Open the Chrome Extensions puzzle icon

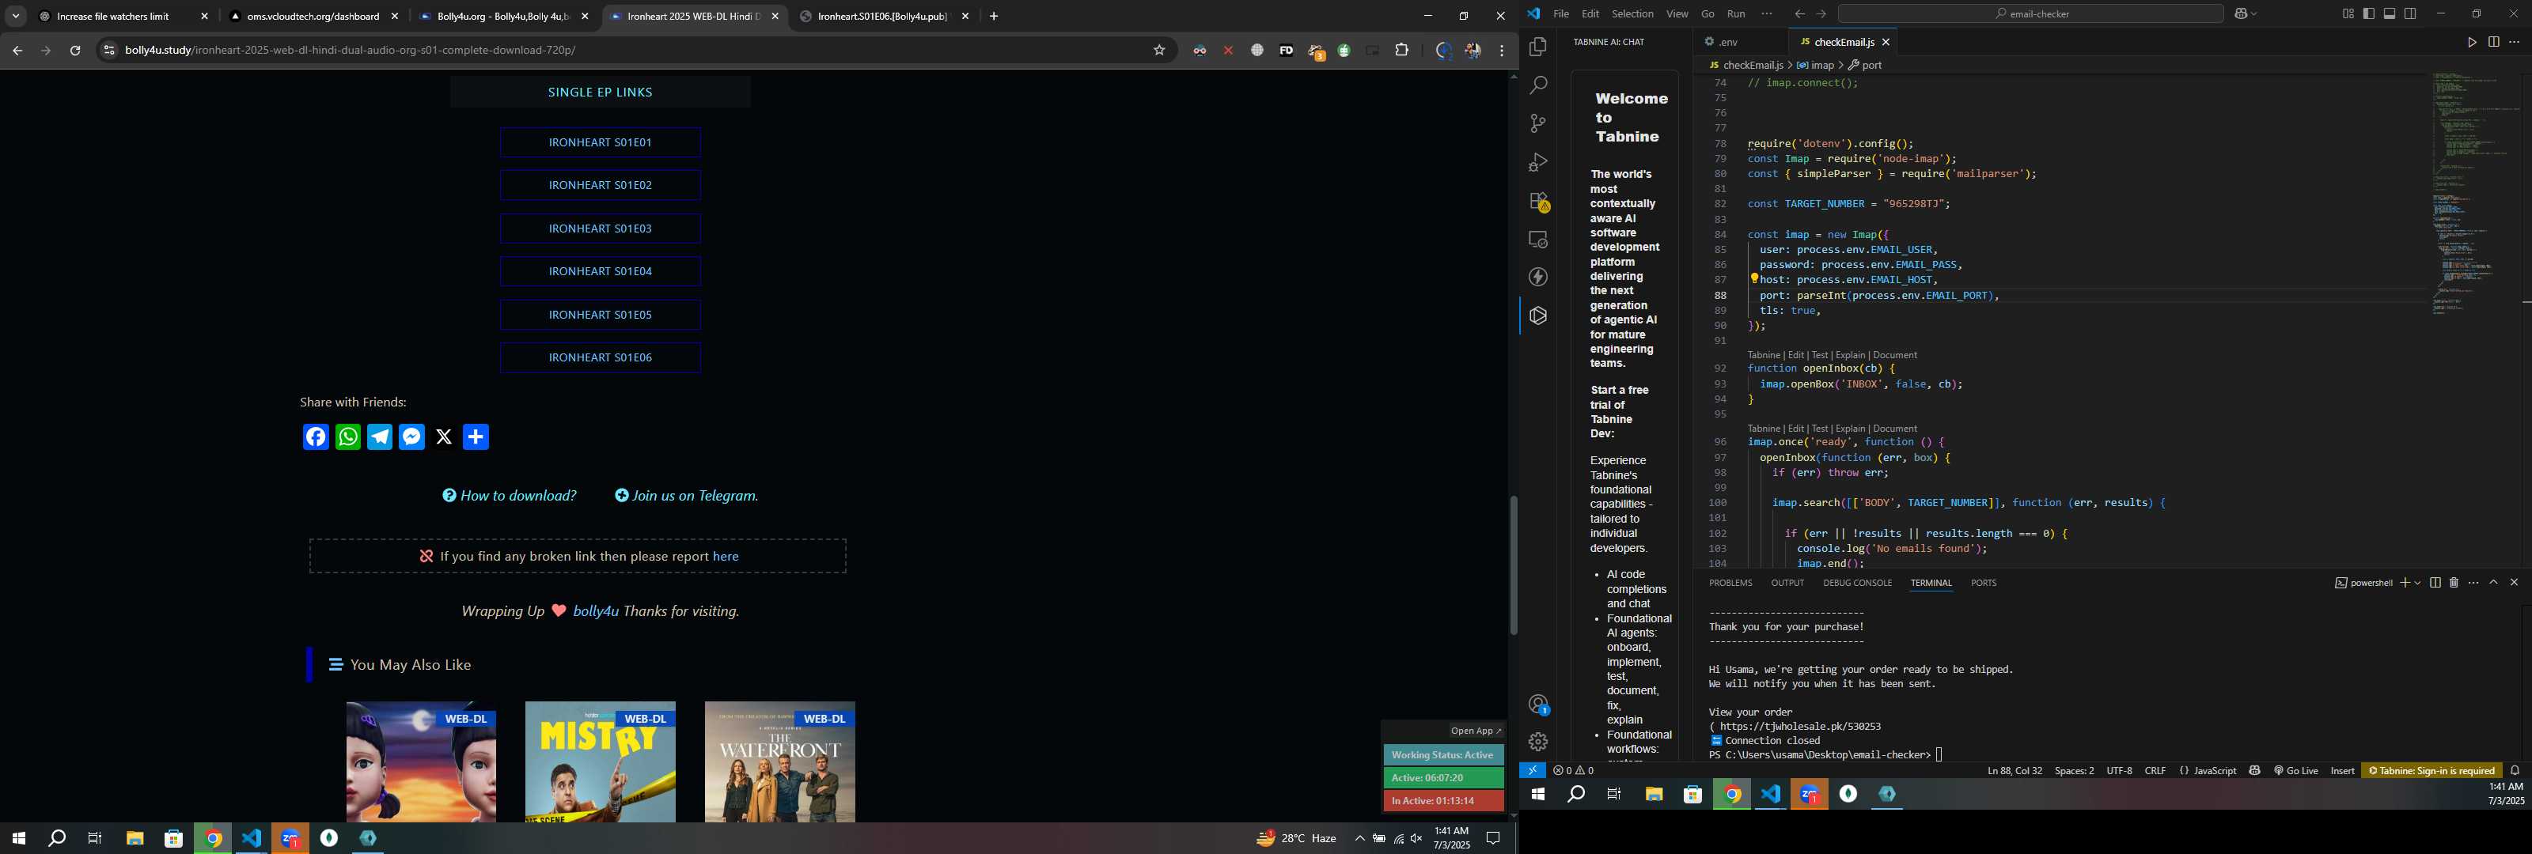point(1401,50)
